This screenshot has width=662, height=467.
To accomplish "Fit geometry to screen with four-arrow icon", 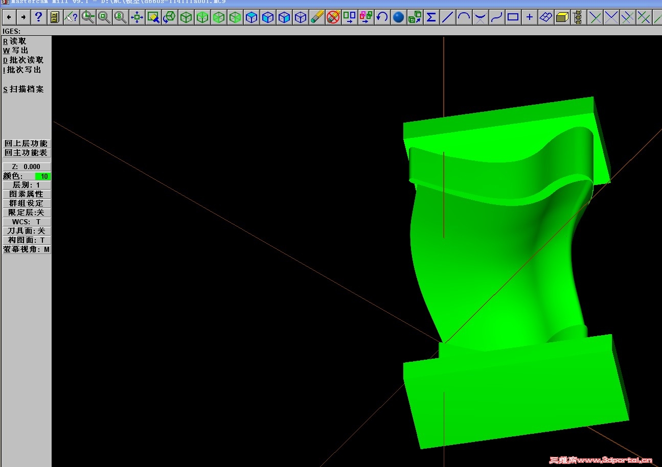I will [x=136, y=17].
